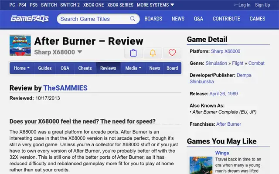This screenshot has height=174, width=279.
Task: Switch to the Cheats tab
Action: point(85,68)
